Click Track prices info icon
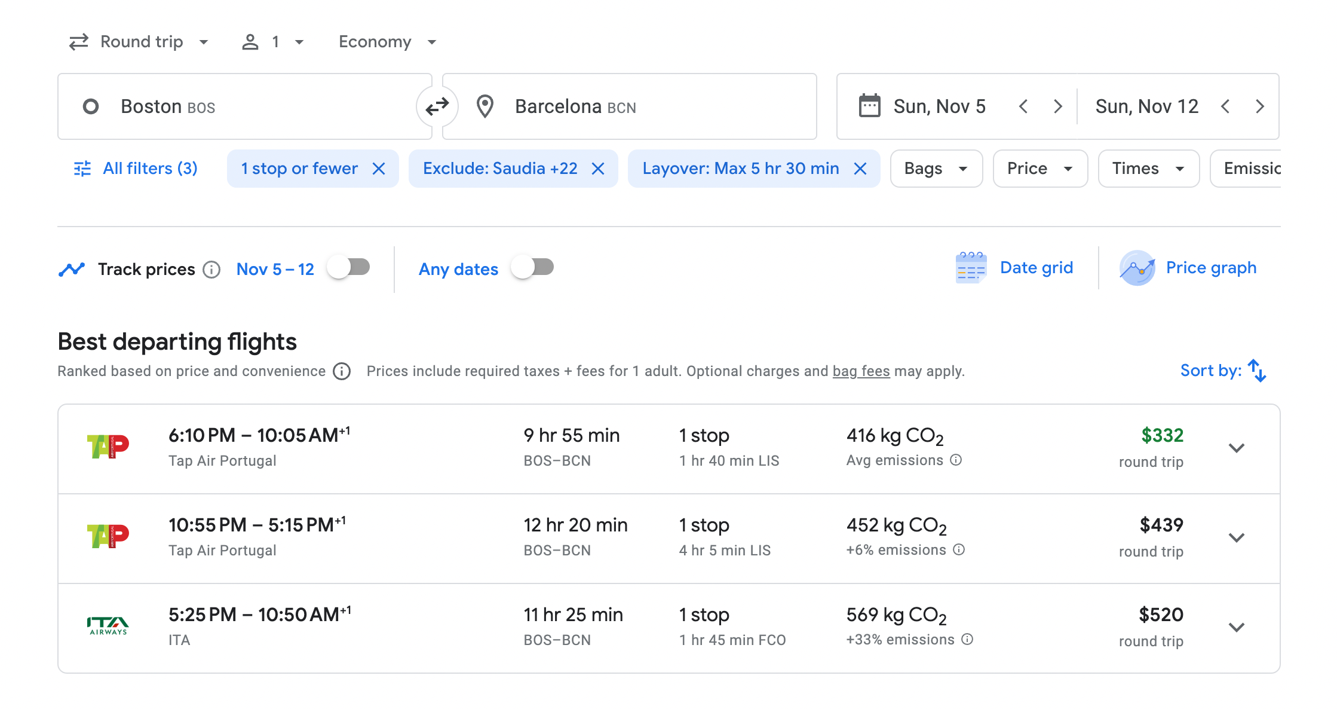The width and height of the screenshot is (1337, 709). (x=211, y=270)
